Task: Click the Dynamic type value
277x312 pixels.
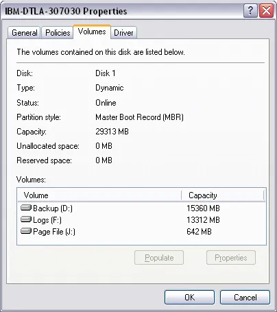Action: [x=110, y=88]
